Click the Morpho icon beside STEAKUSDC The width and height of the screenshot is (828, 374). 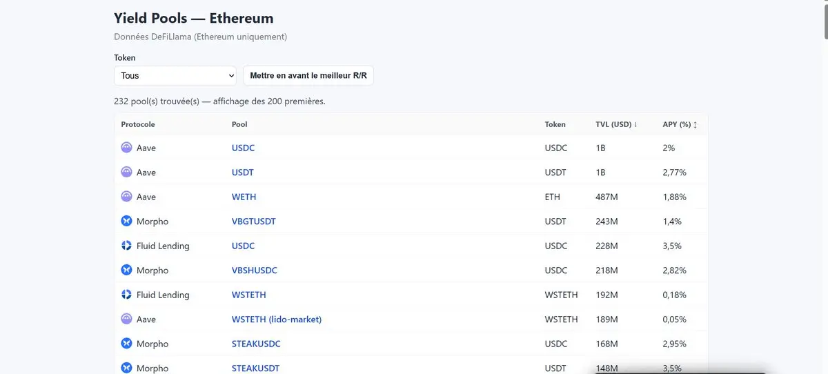pos(126,344)
